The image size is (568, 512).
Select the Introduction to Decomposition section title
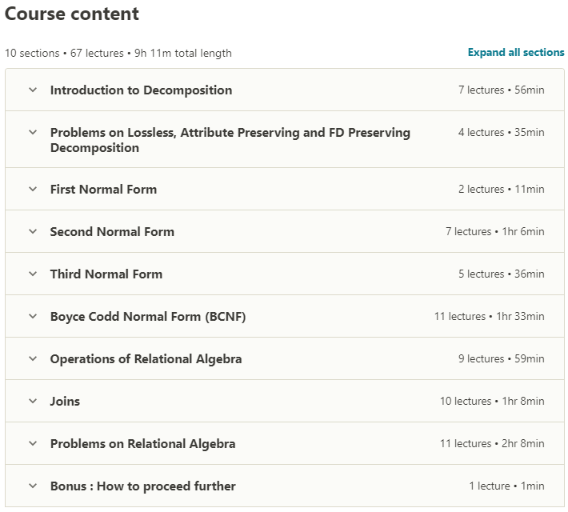click(x=141, y=90)
